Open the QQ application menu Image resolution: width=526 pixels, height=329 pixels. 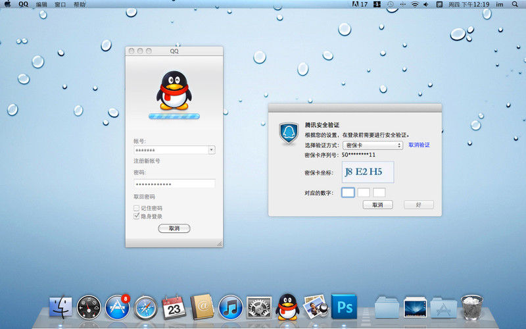click(24, 5)
